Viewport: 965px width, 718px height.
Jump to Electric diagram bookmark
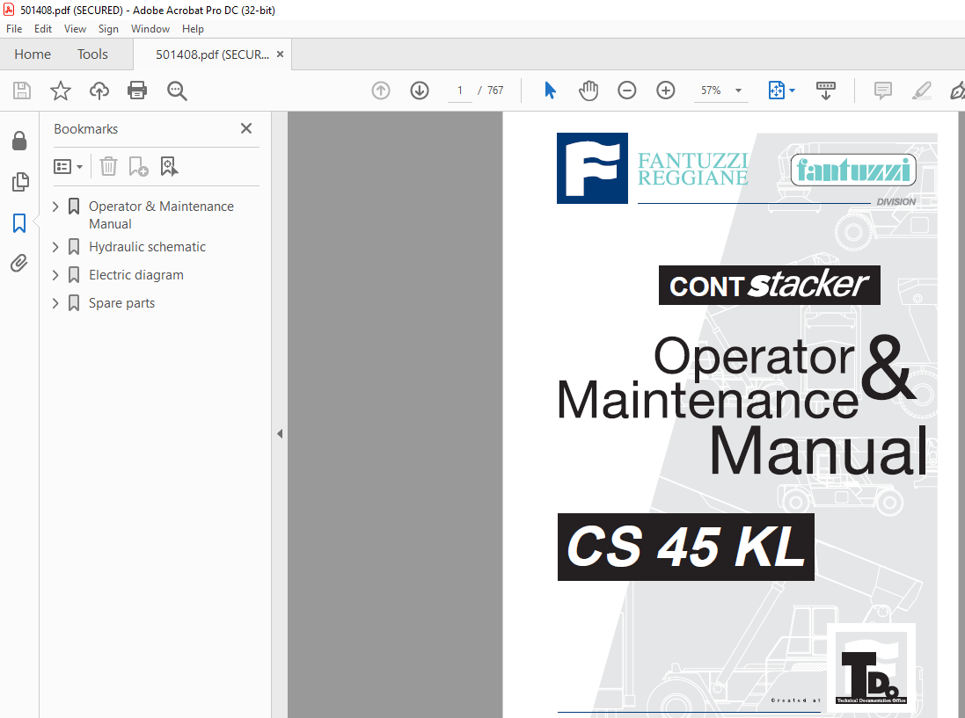coord(136,275)
